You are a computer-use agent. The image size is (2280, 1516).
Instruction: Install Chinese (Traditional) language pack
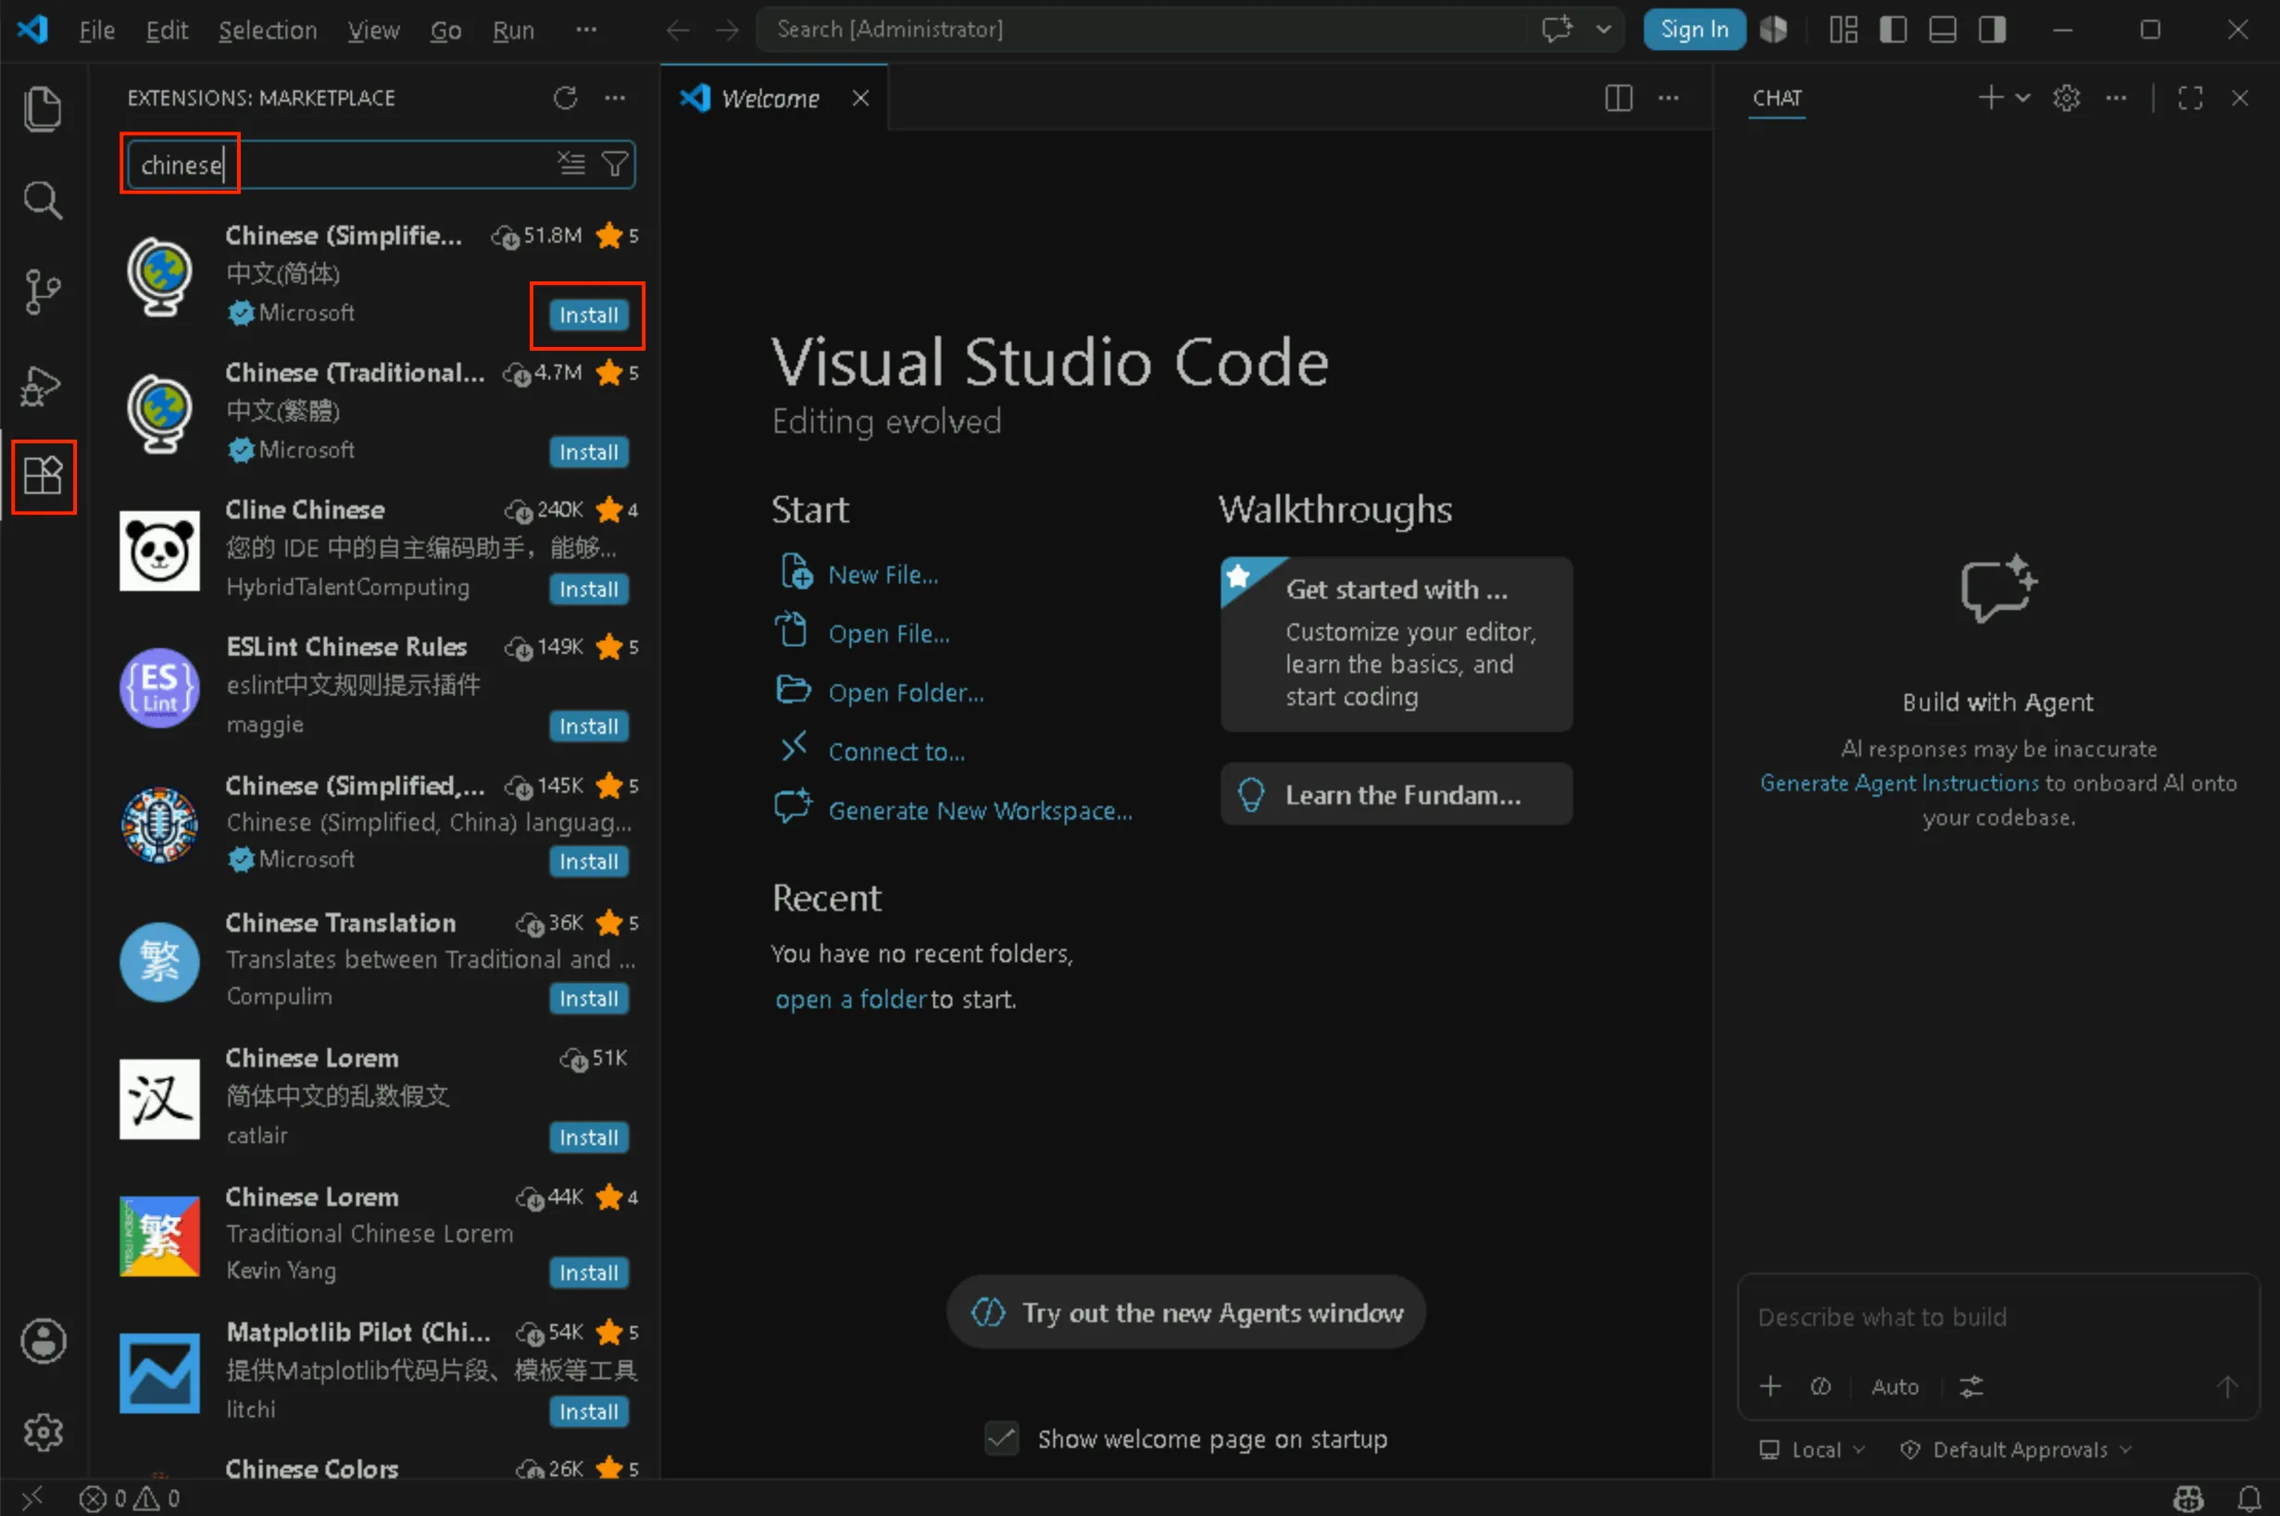click(x=588, y=452)
